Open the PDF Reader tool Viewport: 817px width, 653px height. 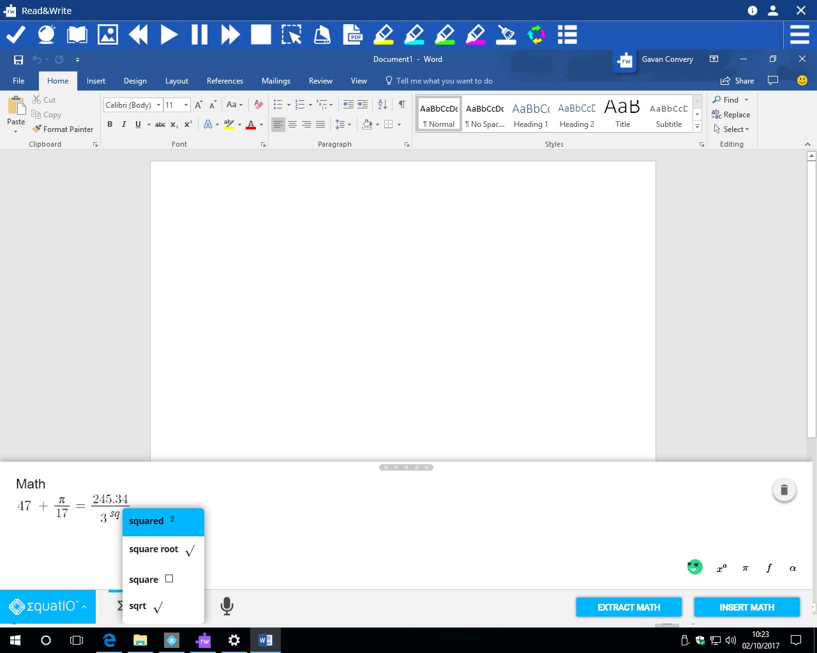click(x=353, y=34)
